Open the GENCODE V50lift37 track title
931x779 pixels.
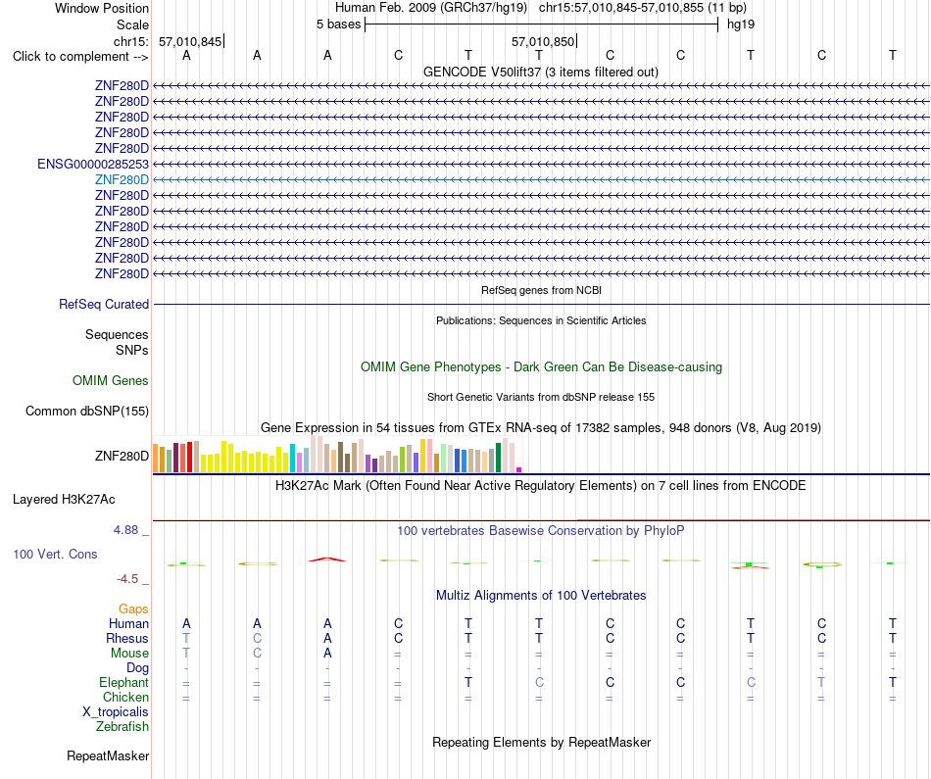pyautogui.click(x=540, y=72)
